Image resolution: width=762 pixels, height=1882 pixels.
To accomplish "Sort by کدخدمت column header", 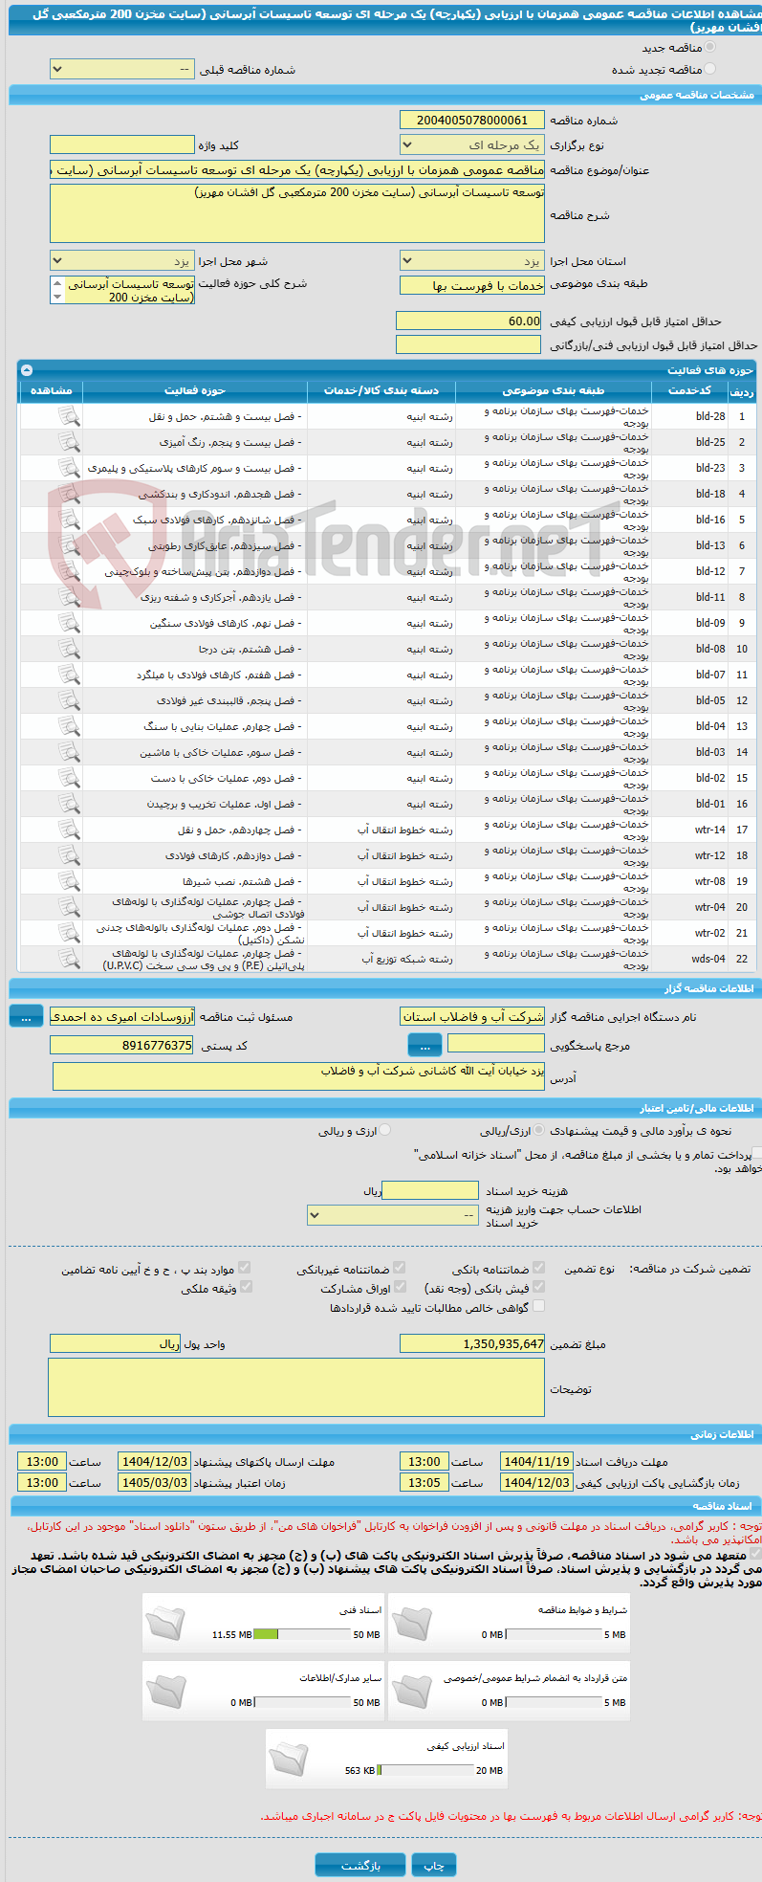I will (689, 390).
